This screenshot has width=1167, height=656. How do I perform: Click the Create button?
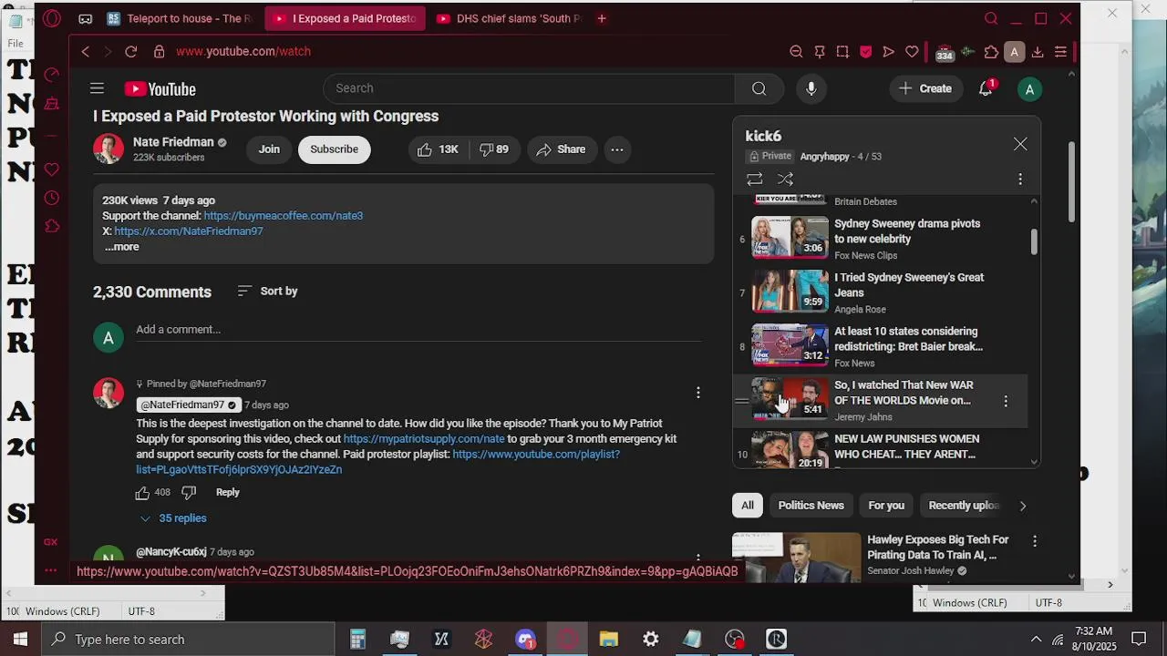925,88
